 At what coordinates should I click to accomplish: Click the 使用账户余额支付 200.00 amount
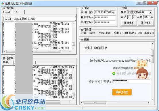[x=139, y=68]
